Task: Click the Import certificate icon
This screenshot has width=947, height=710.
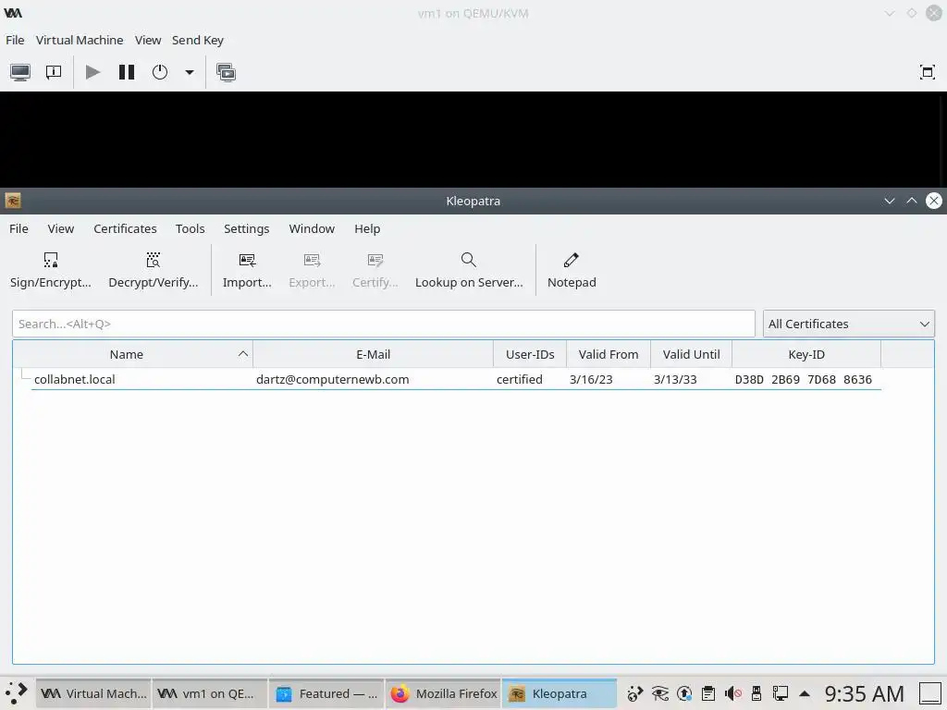Action: coord(247,260)
